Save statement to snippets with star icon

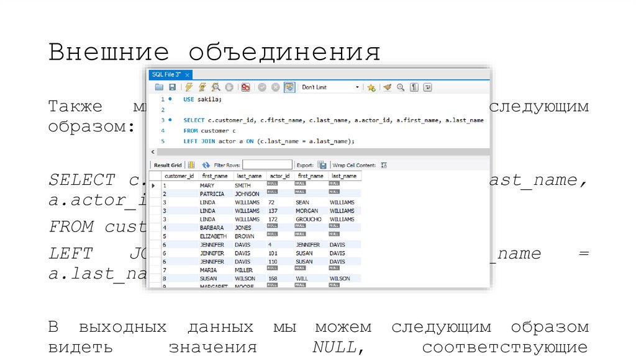coord(371,87)
